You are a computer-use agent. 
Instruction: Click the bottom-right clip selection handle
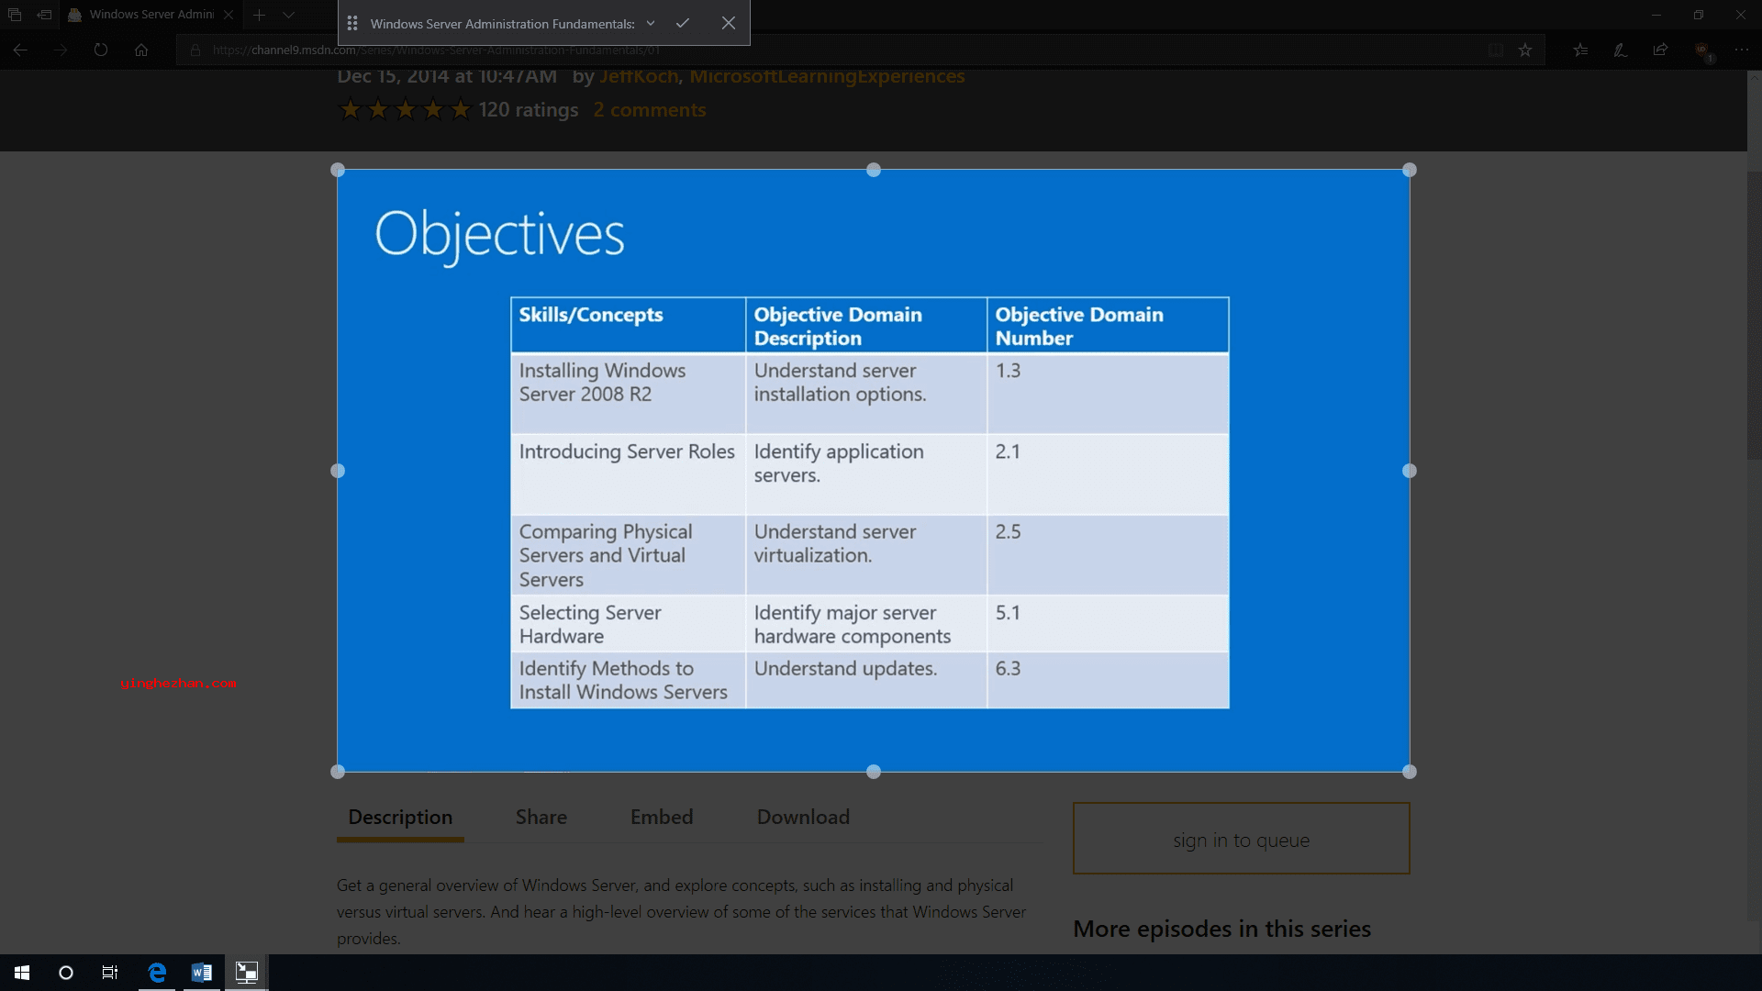click(1410, 772)
